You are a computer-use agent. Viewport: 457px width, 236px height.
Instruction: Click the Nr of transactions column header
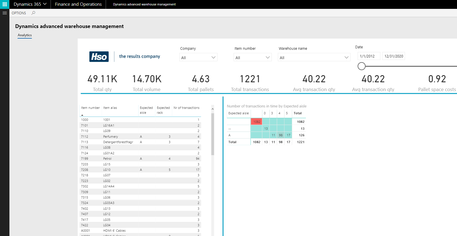click(186, 108)
